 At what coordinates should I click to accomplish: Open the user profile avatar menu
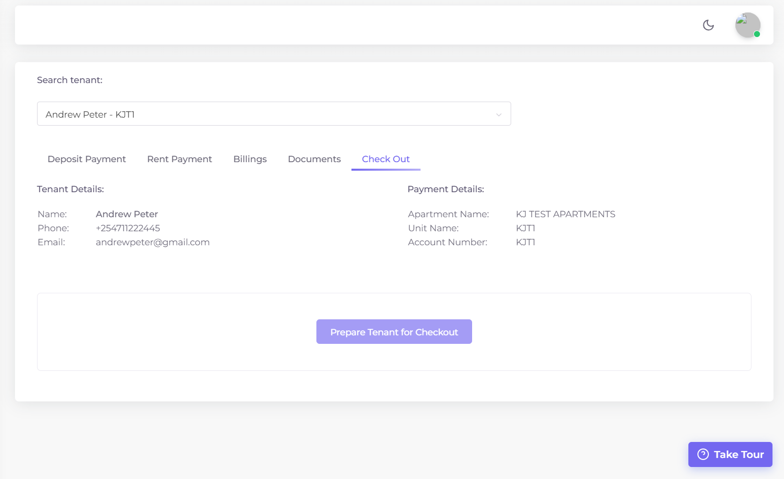tap(747, 25)
